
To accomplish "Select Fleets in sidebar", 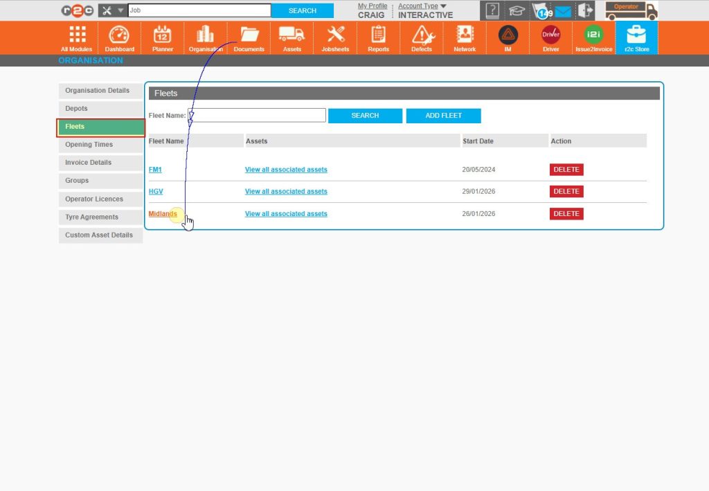I will [x=100, y=127].
